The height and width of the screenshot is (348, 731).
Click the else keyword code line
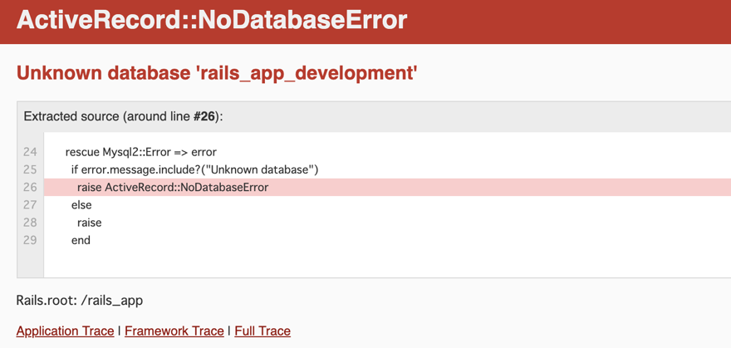[x=81, y=204]
